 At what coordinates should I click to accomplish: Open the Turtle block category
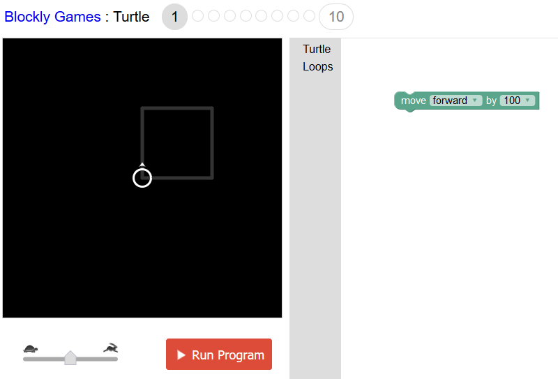click(x=317, y=49)
